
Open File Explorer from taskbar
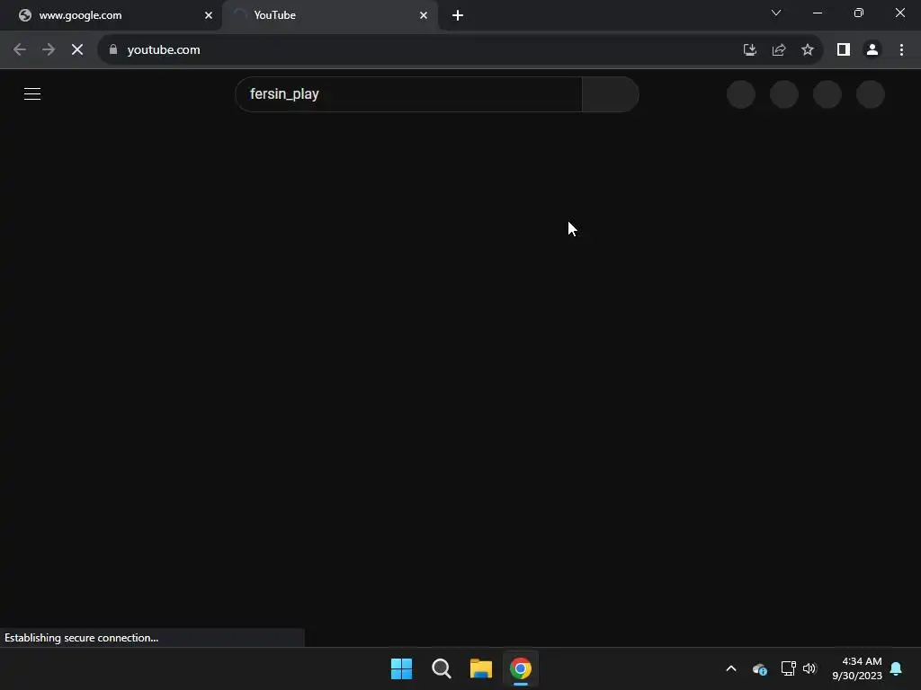coord(481,668)
